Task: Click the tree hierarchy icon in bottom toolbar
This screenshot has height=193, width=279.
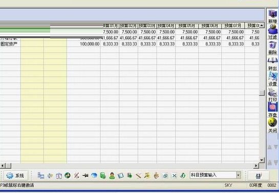Action: [x=41, y=176]
